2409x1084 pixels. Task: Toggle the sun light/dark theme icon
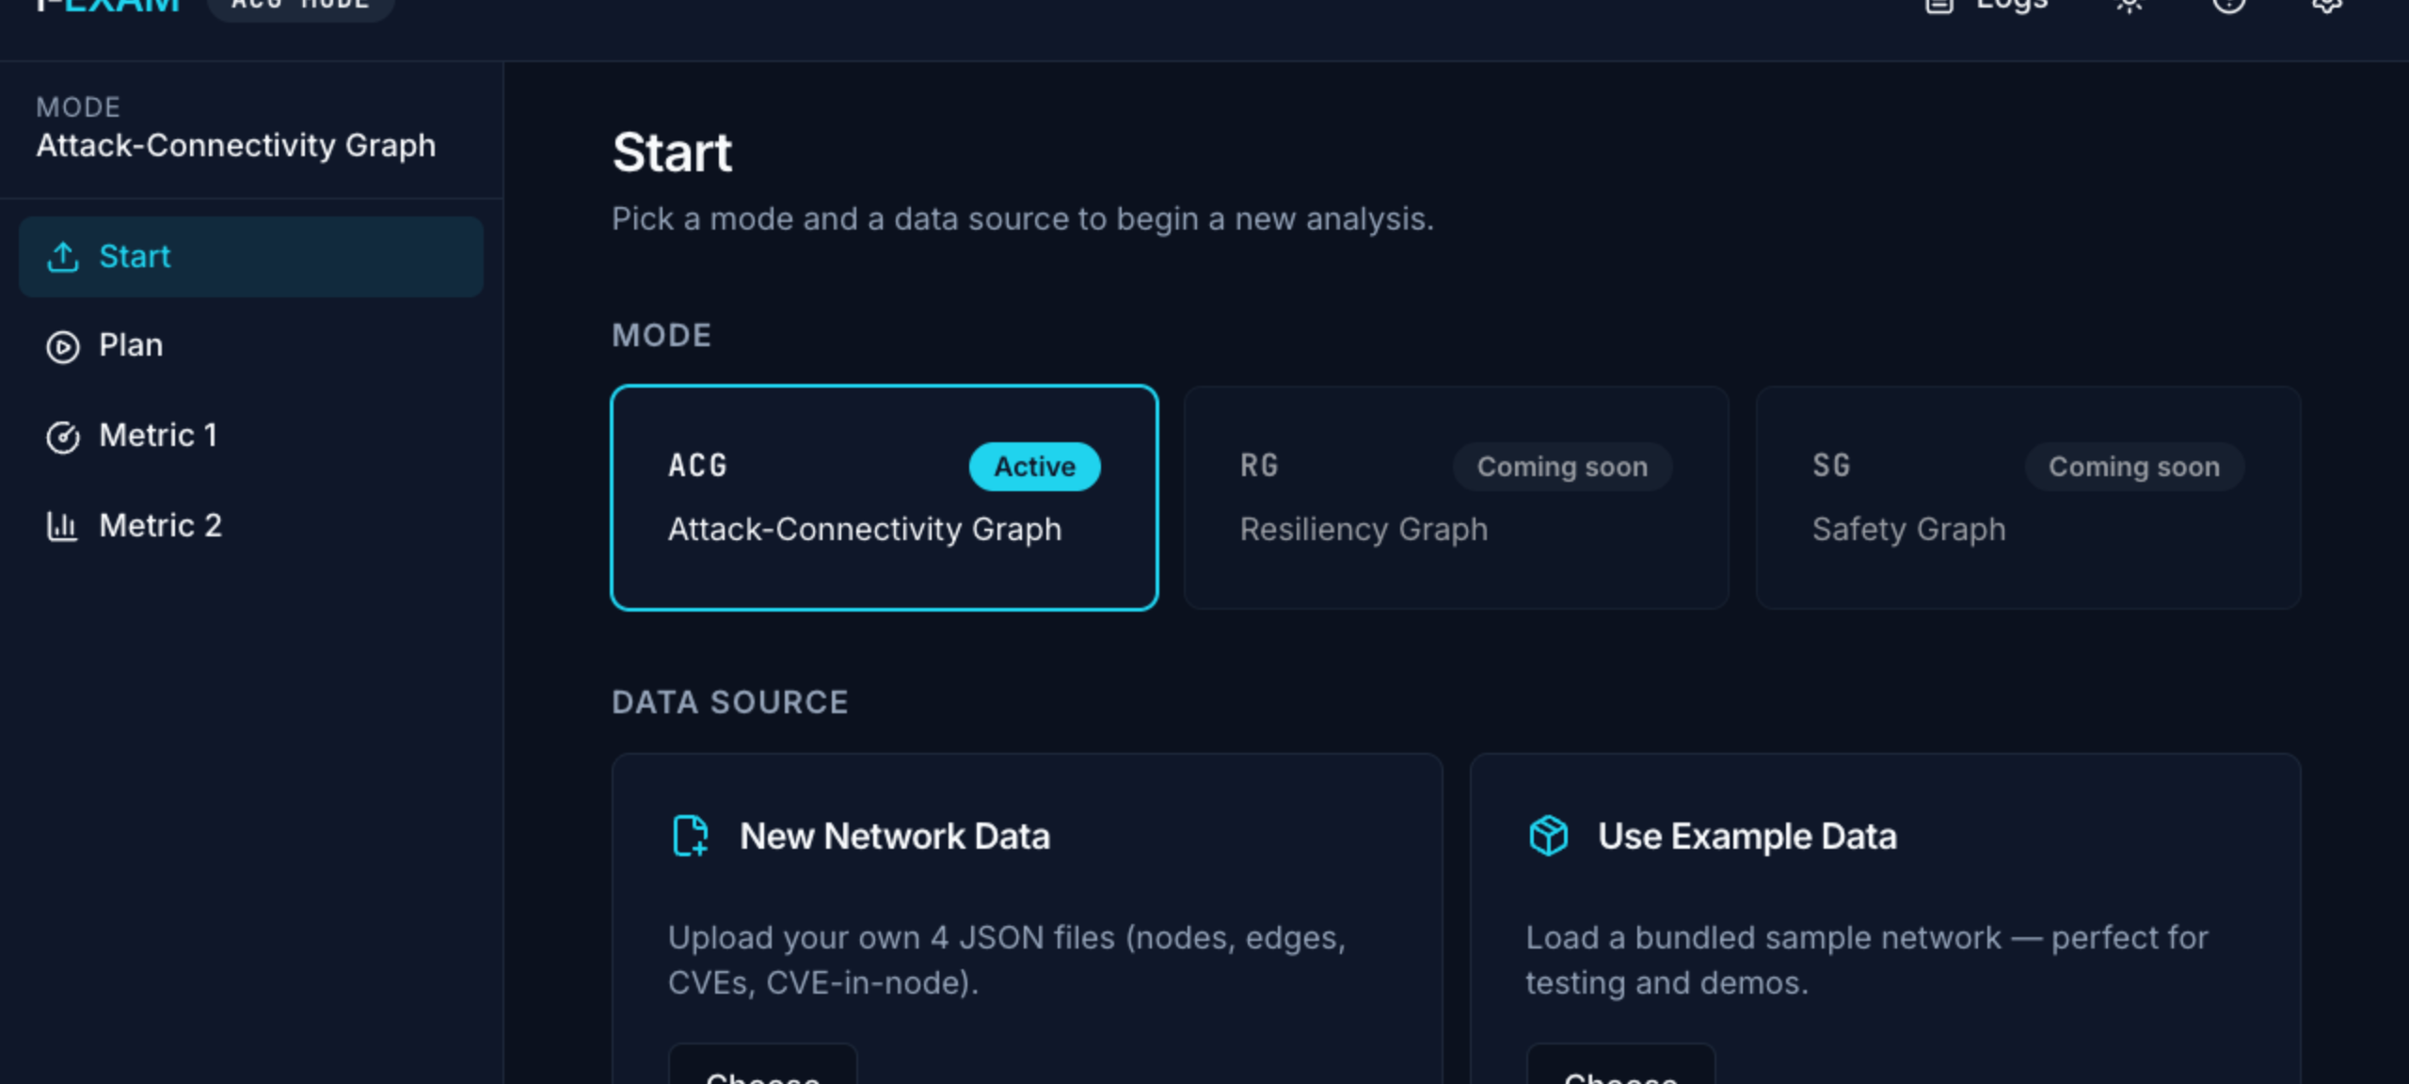2130,5
